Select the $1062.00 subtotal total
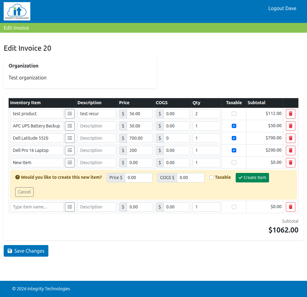This screenshot has width=307, height=297. coord(283,230)
